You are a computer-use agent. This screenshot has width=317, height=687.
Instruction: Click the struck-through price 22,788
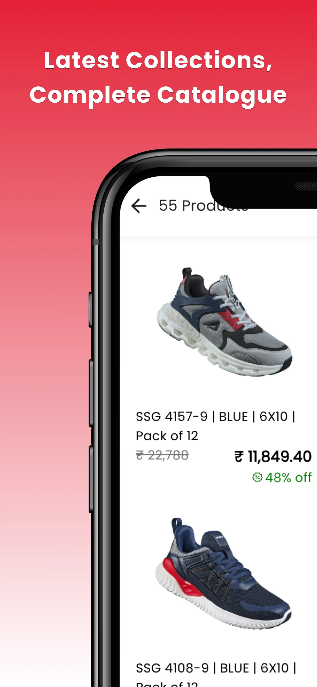tap(168, 455)
